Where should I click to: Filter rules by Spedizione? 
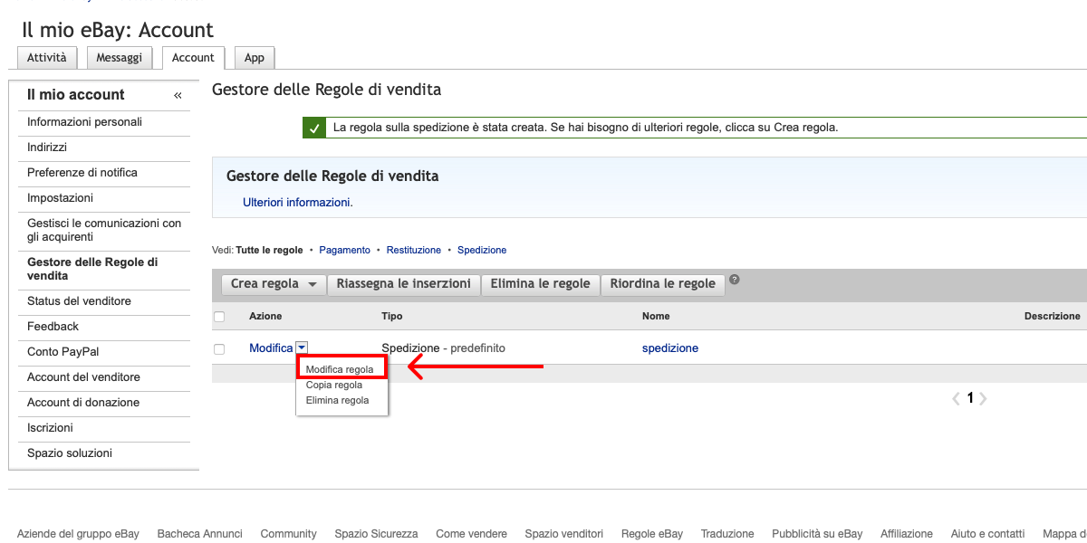coord(482,250)
